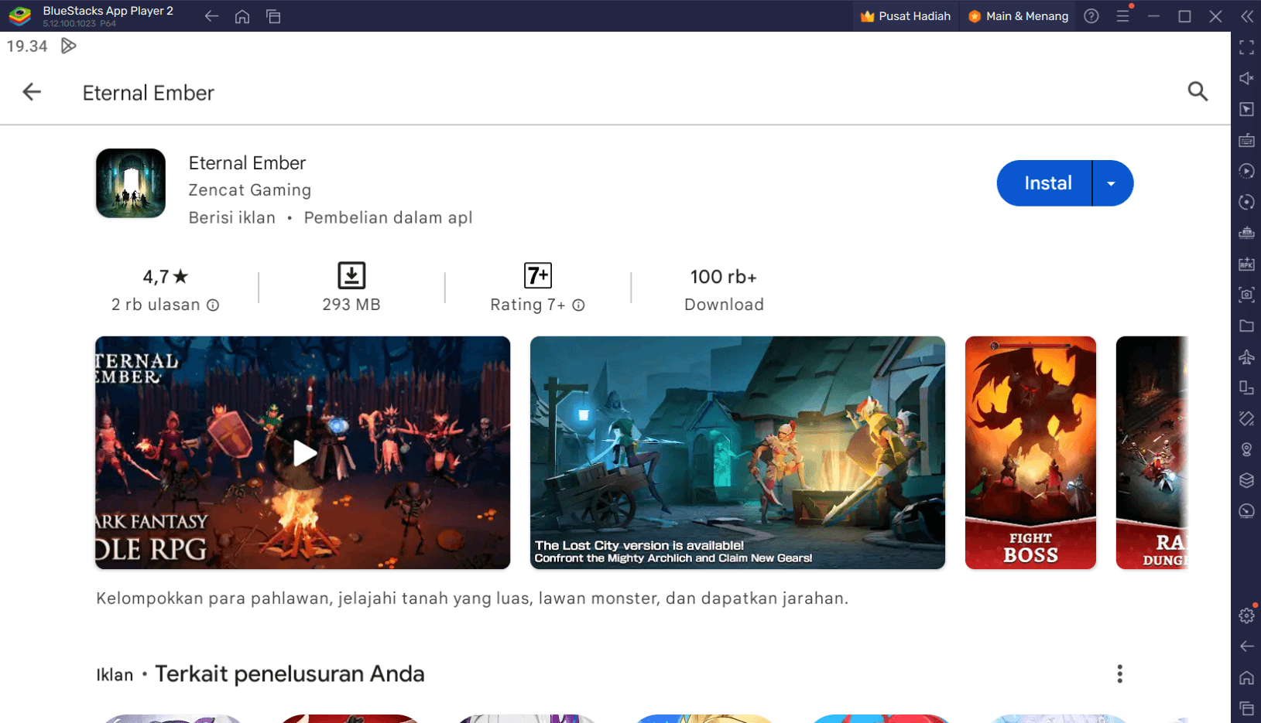Toggle BlueStacks fullscreen mode in sidebar

(1246, 48)
